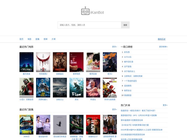Open the Smile 2 movie poster
Viewport: 187px width, 140px height.
tap(43, 62)
